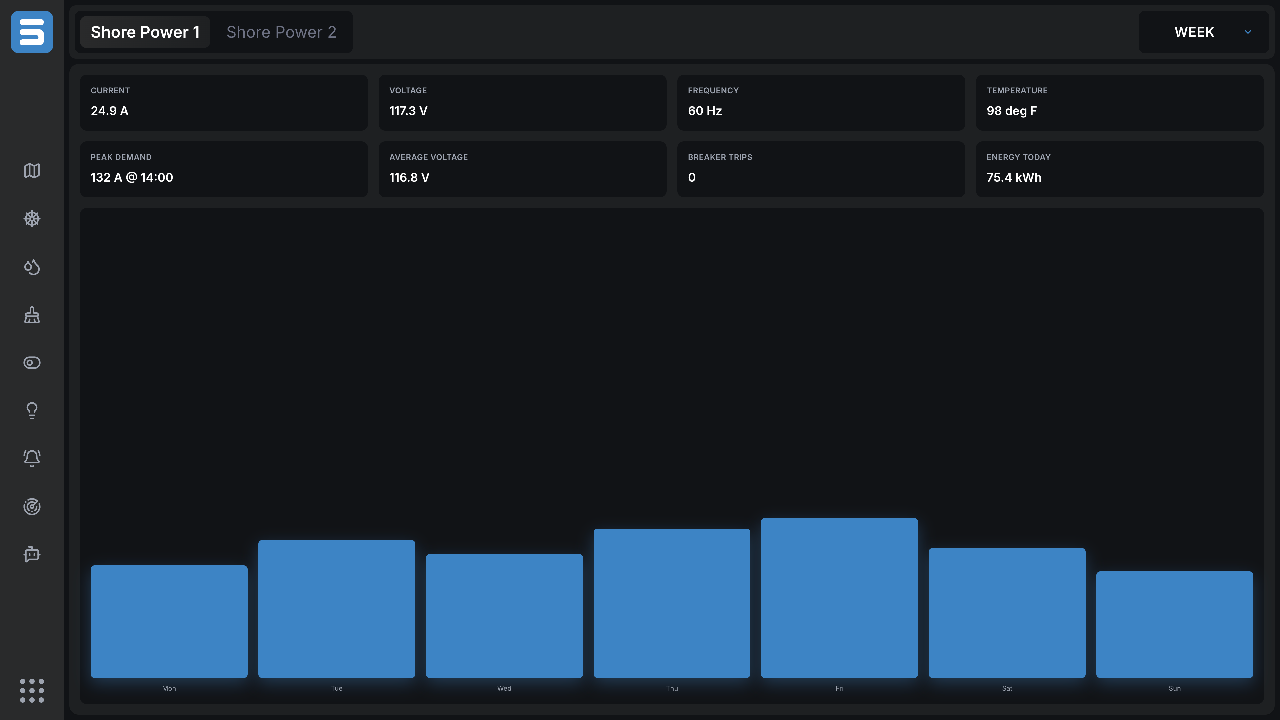This screenshot has width=1280, height=720.
Task: Click the Breaker Trips card
Action: (x=821, y=169)
